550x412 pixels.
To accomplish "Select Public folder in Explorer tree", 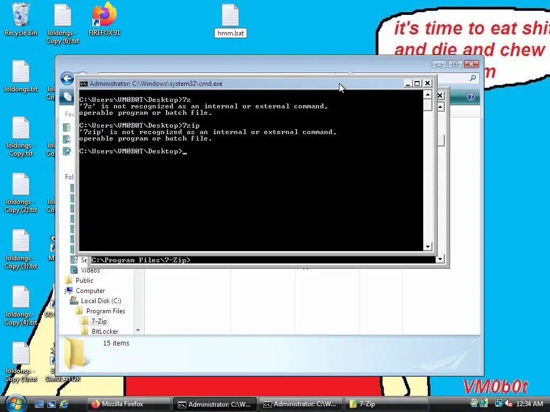I will (x=84, y=280).
